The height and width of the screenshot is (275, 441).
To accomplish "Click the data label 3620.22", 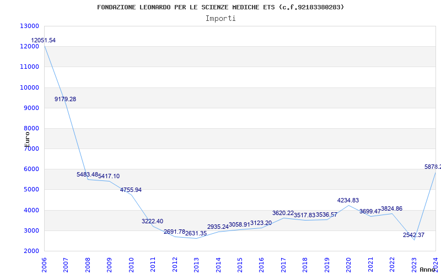I will pyautogui.click(x=283, y=213).
